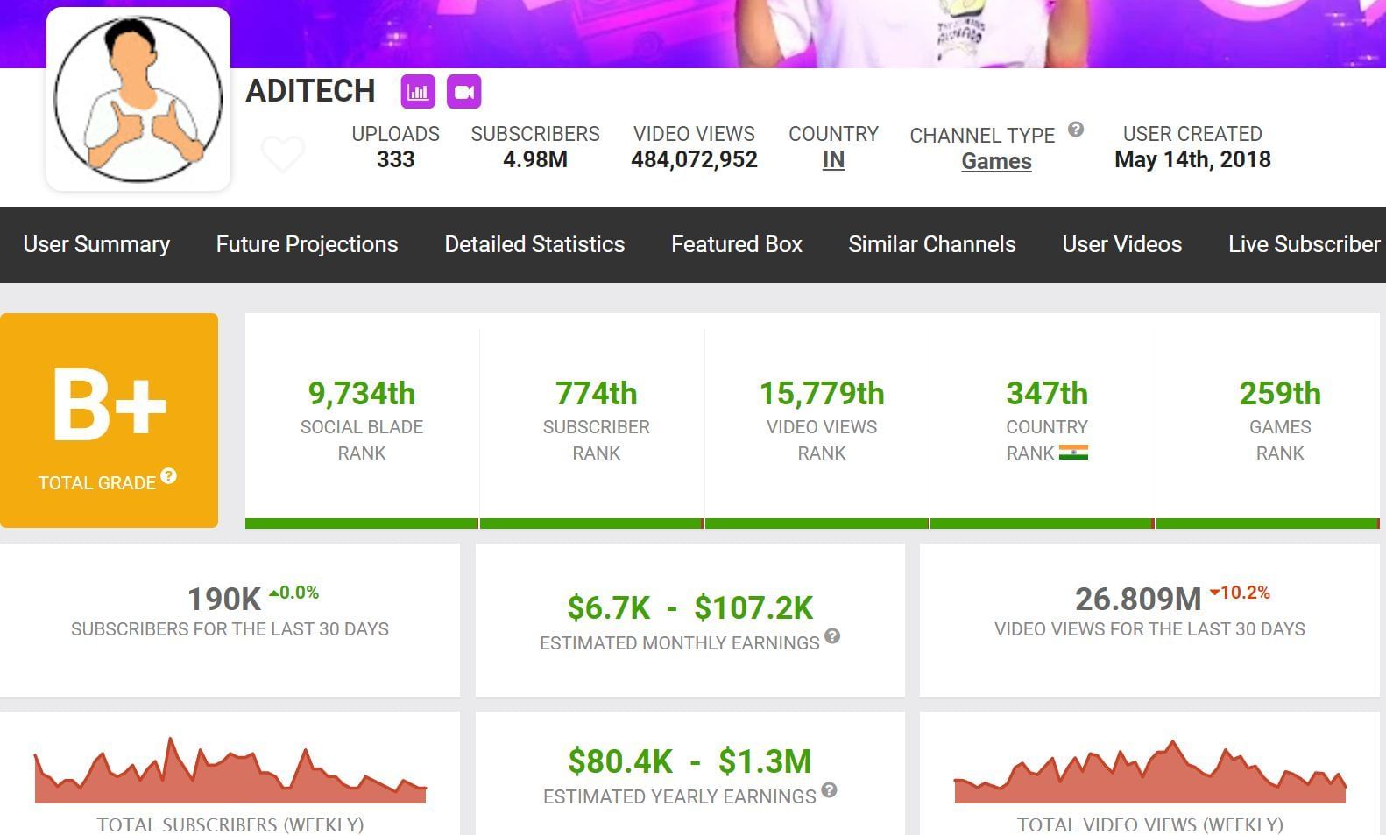Click the Total Video Views weekly chart
1386x835 pixels.
click(1149, 775)
